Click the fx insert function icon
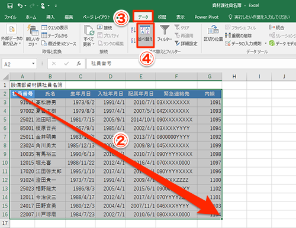Image resolution: width=296 pixels, height=228 pixels. 79,64
